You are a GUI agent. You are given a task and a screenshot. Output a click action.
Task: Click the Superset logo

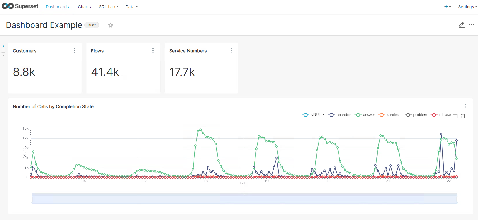[20, 6]
